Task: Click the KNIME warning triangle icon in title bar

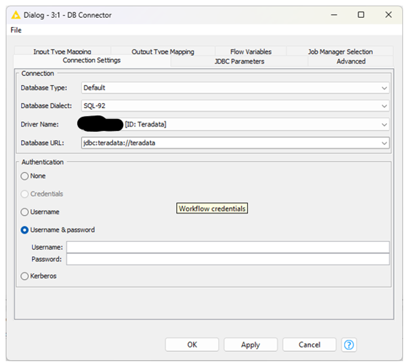Action: [x=16, y=15]
